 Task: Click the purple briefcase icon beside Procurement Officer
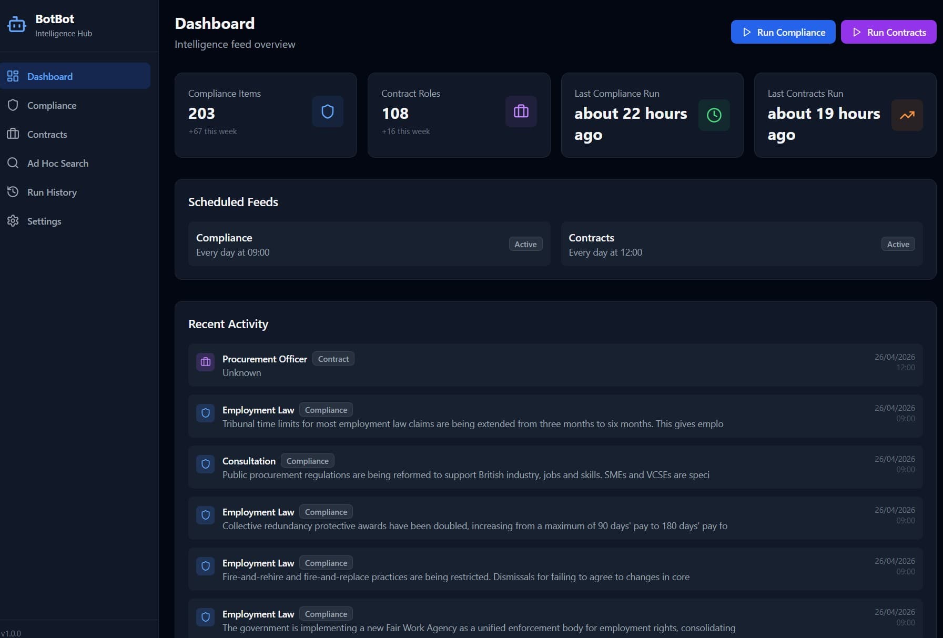[x=206, y=362]
